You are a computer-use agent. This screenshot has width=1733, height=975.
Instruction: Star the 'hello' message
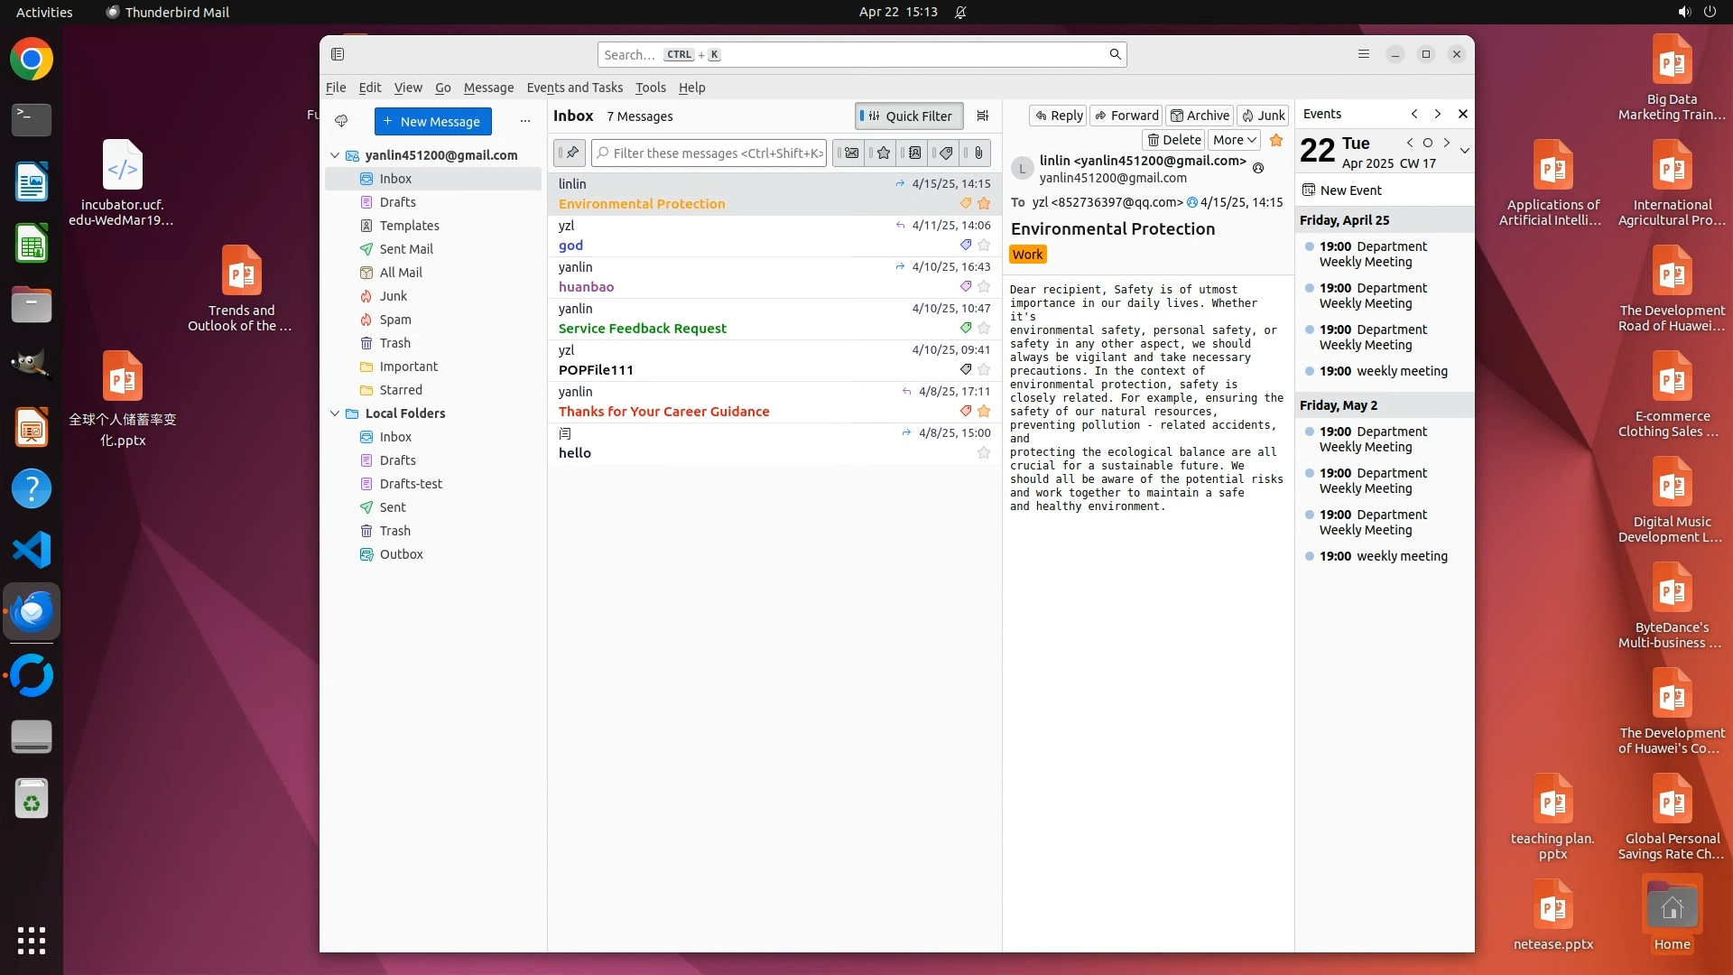pyautogui.click(x=984, y=453)
